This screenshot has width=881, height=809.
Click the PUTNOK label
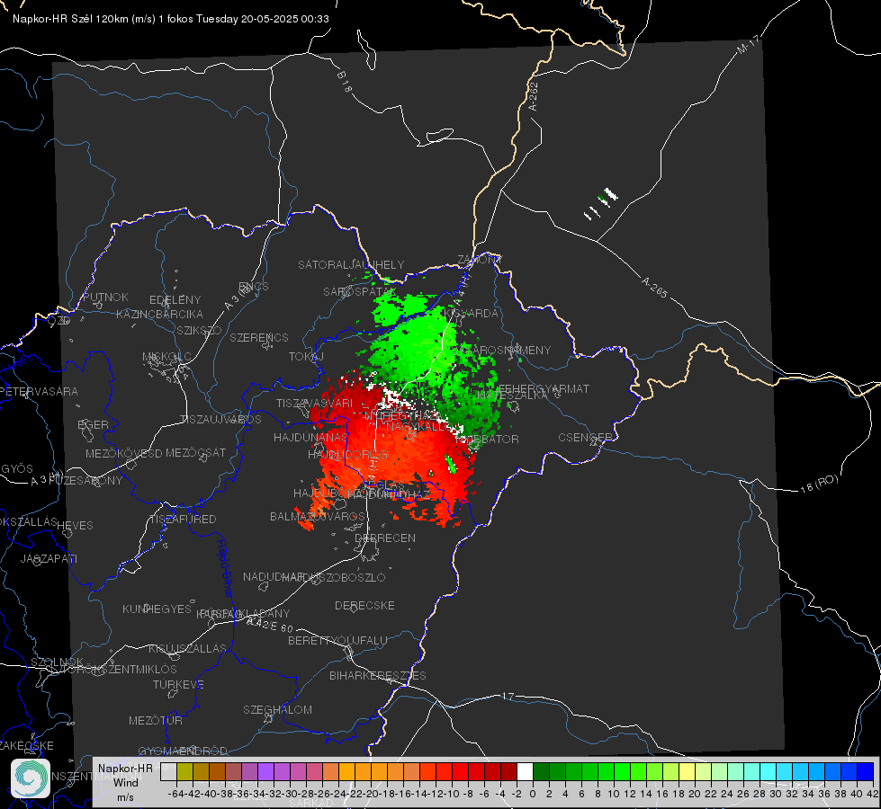pos(105,297)
